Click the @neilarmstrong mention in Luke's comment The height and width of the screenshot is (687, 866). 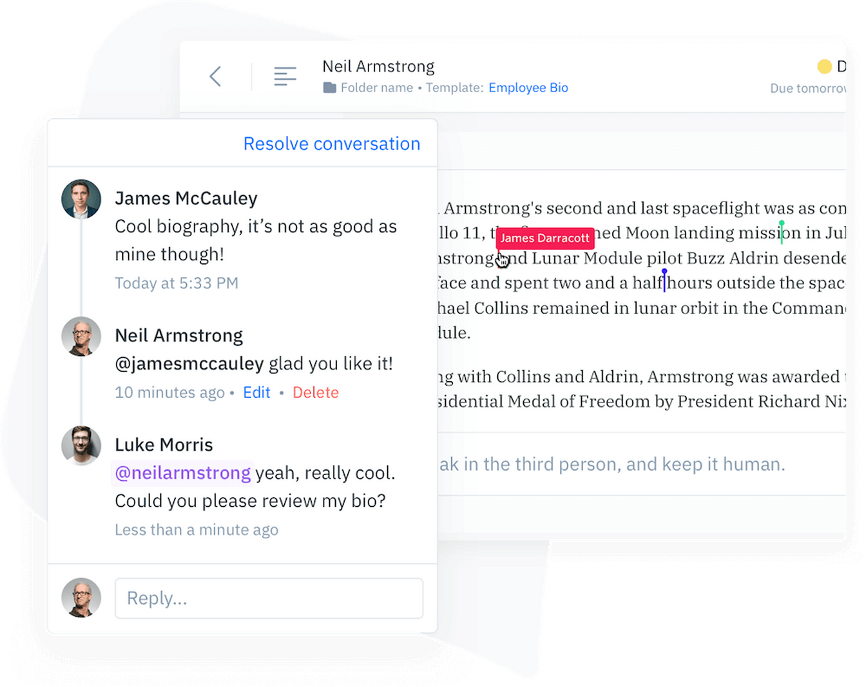[182, 473]
